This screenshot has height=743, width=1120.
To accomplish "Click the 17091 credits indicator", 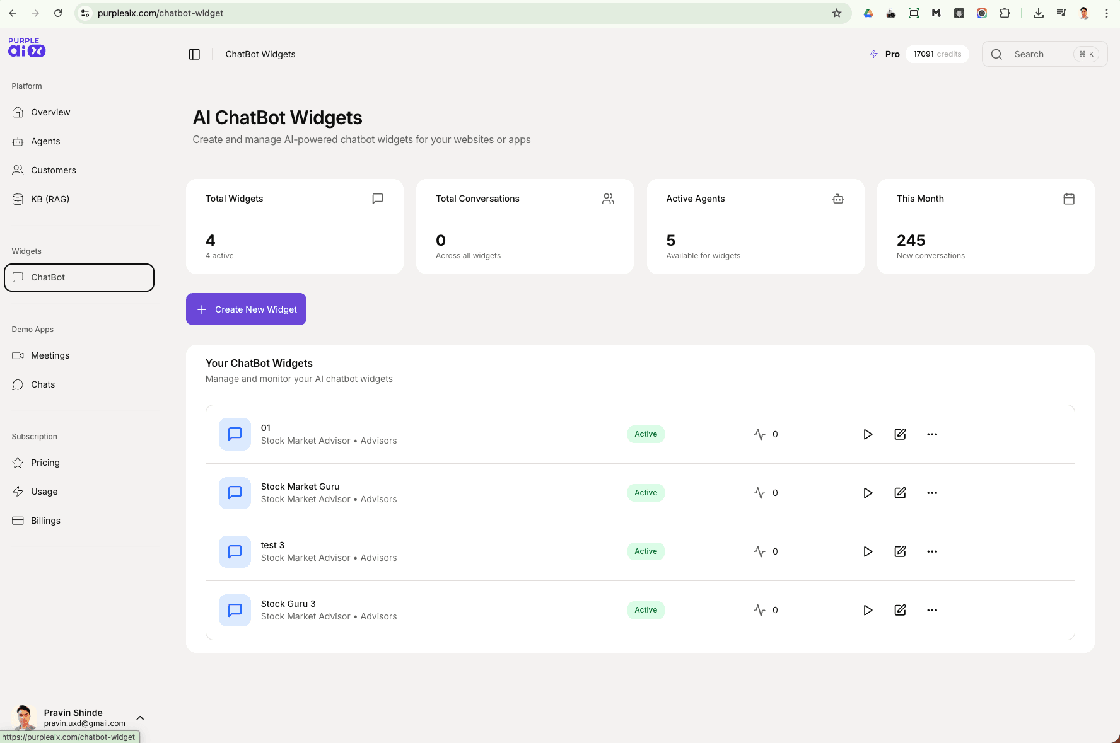I will point(937,54).
